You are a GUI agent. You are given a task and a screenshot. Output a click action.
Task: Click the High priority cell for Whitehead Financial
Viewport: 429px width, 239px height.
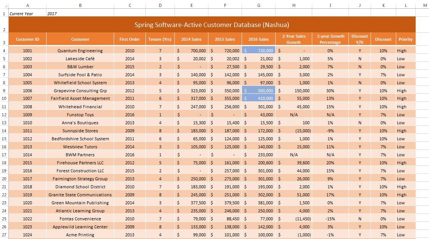click(x=405, y=107)
